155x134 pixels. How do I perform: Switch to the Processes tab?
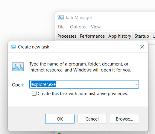67,36
